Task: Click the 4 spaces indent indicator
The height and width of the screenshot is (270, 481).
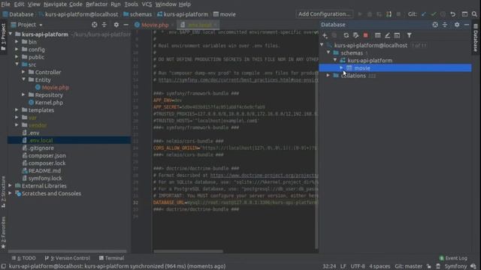Action: click(x=380, y=266)
